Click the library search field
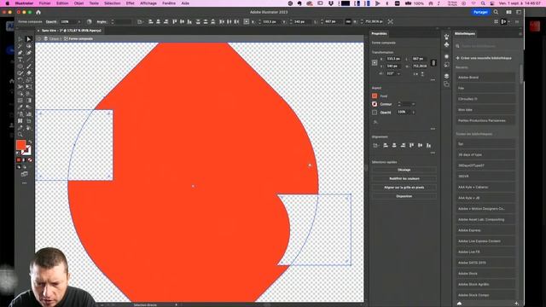546x307 pixels. pyautogui.click(x=485, y=46)
